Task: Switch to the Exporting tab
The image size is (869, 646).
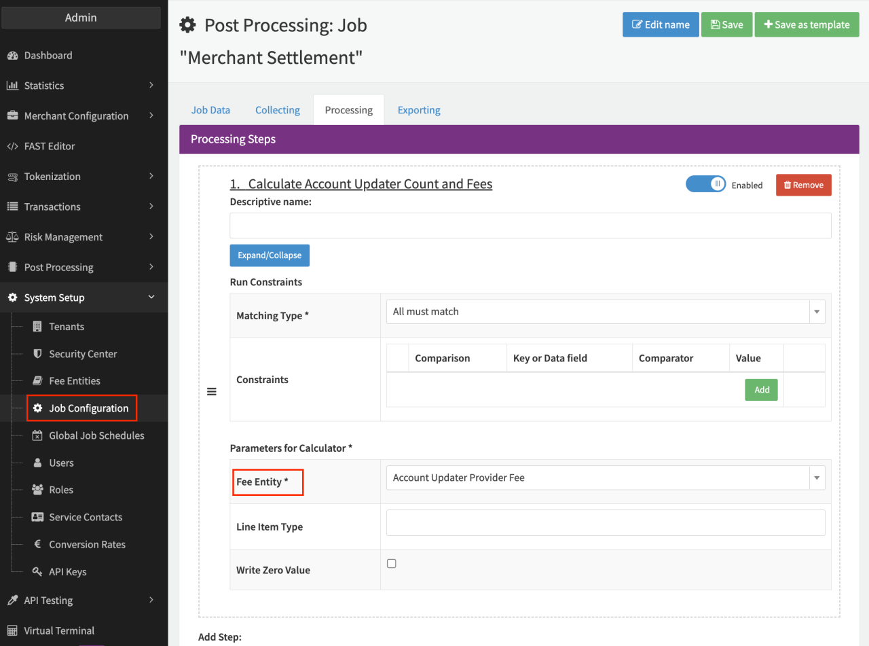Action: tap(419, 110)
